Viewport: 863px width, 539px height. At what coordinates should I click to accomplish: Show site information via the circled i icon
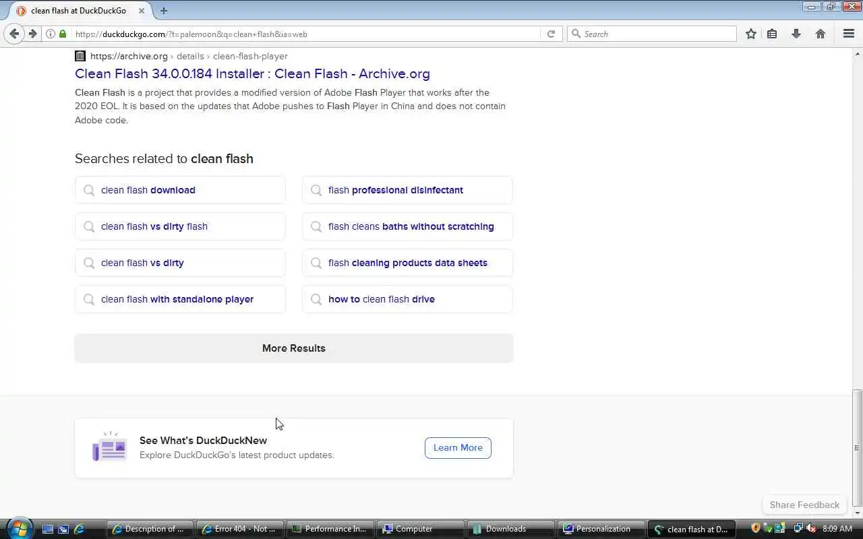tap(51, 34)
